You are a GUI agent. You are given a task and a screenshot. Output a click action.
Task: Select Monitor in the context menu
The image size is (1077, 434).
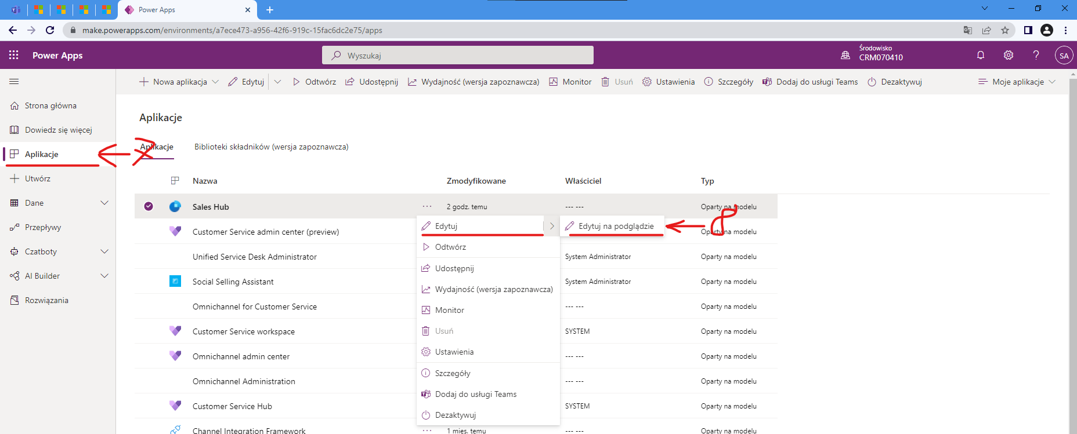pyautogui.click(x=488, y=310)
